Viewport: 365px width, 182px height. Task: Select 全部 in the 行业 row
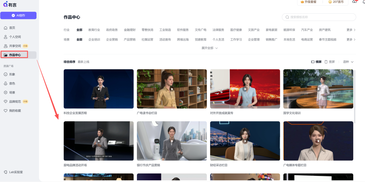pos(79,30)
